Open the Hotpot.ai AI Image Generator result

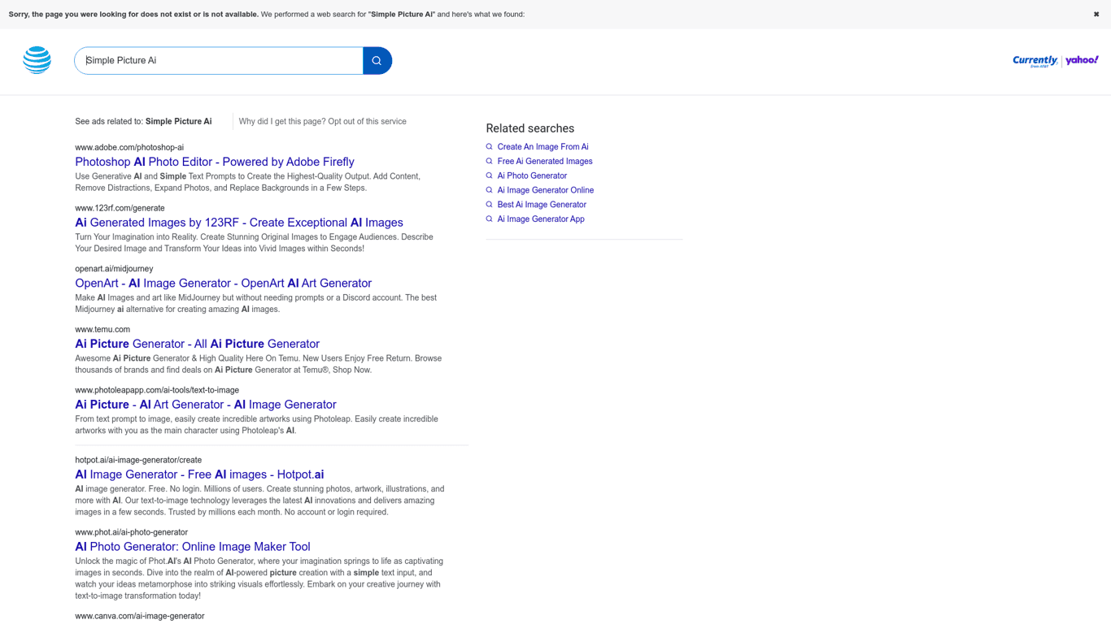click(x=199, y=474)
